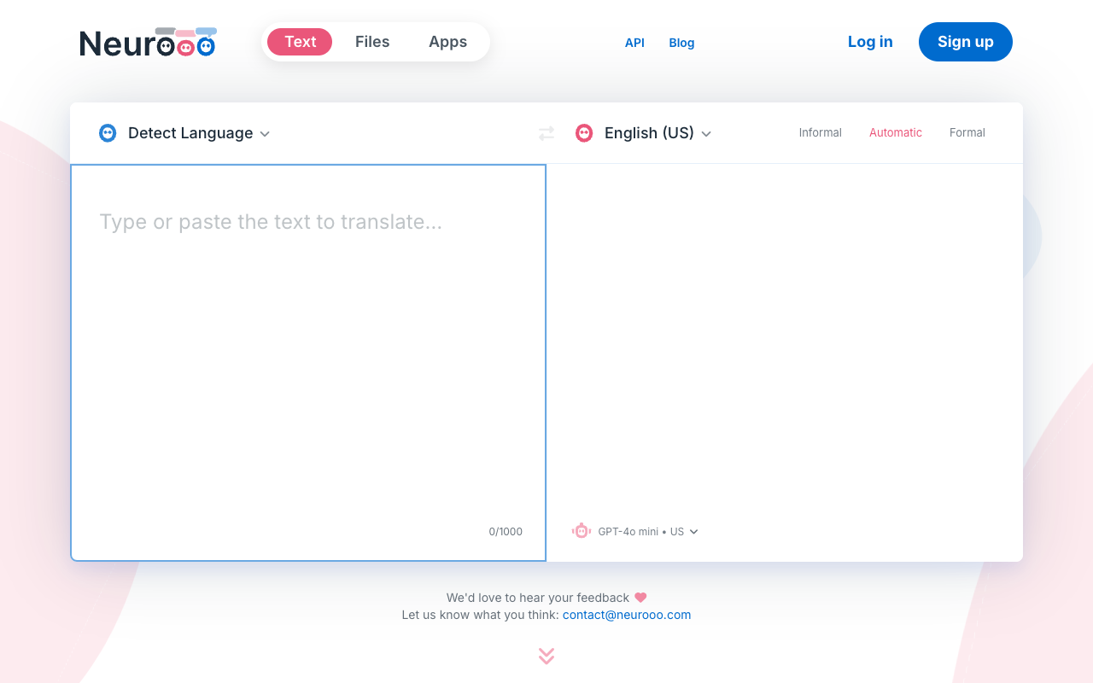
Task: Open the API link
Action: (x=634, y=43)
